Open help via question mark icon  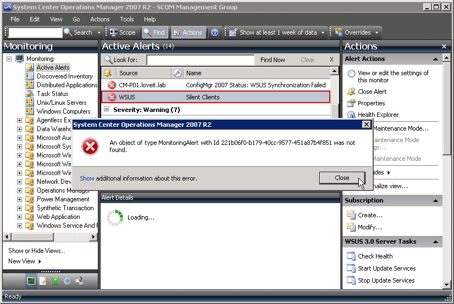pos(214,32)
